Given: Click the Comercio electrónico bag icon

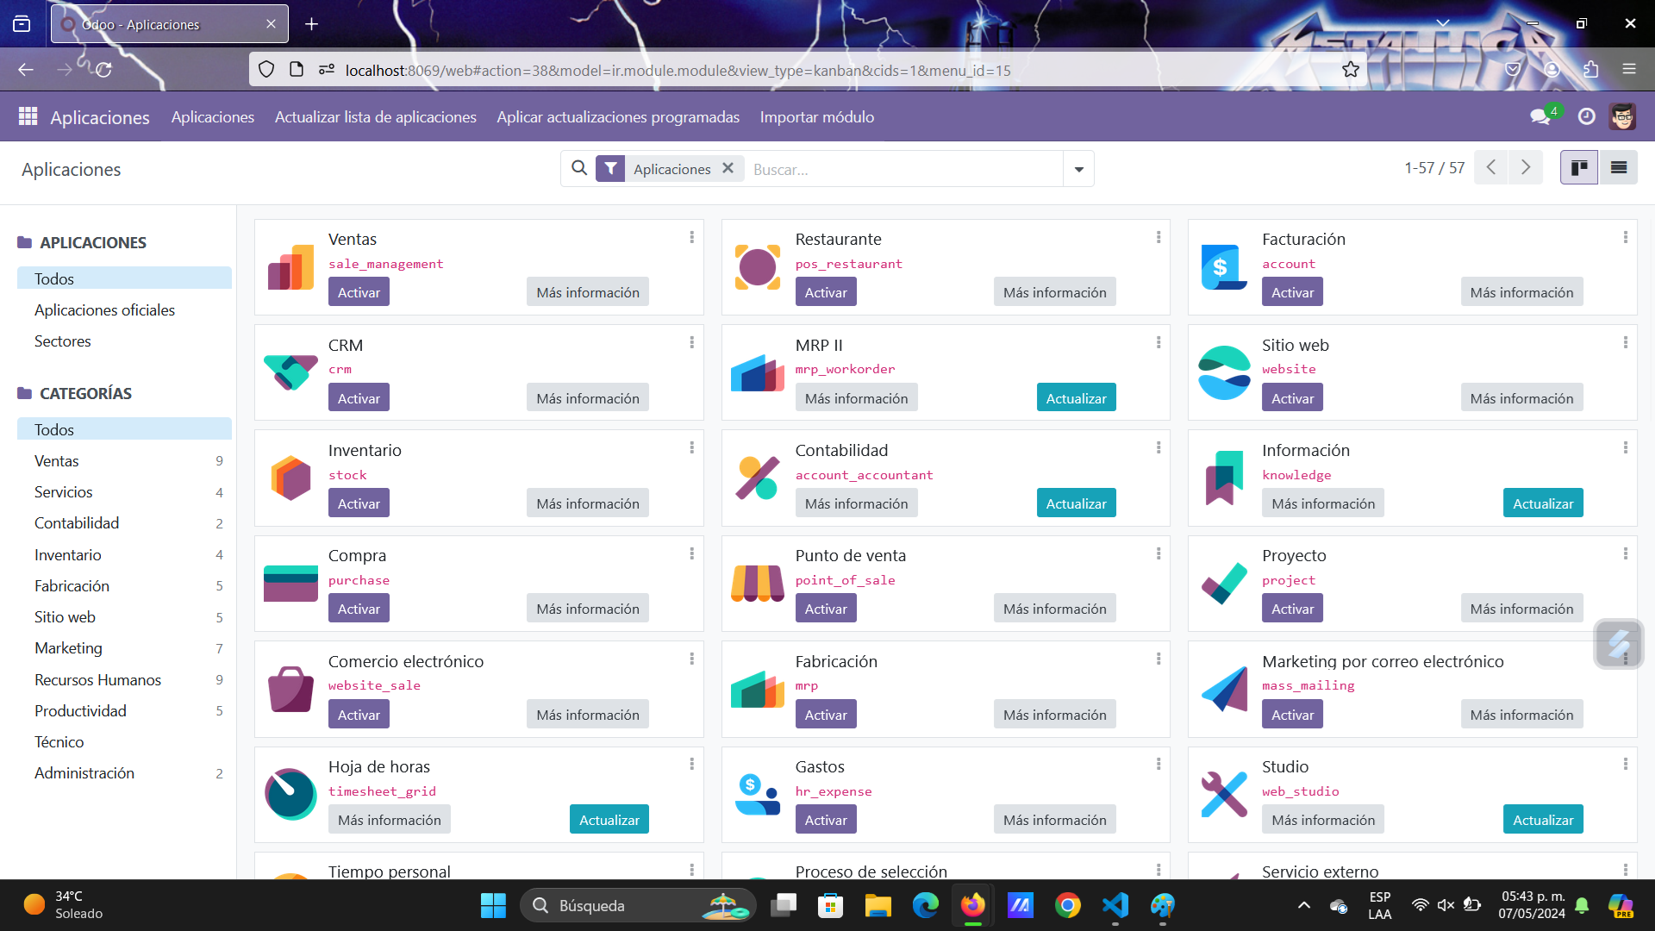Looking at the screenshot, I should 290,689.
